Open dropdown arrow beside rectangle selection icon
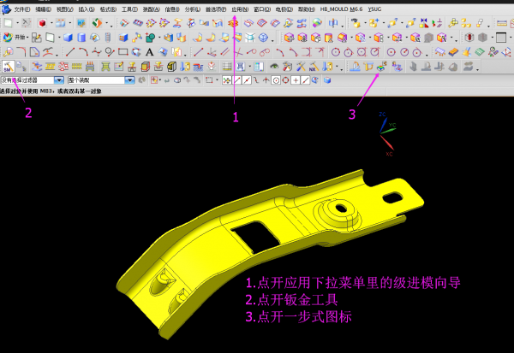 point(217,80)
